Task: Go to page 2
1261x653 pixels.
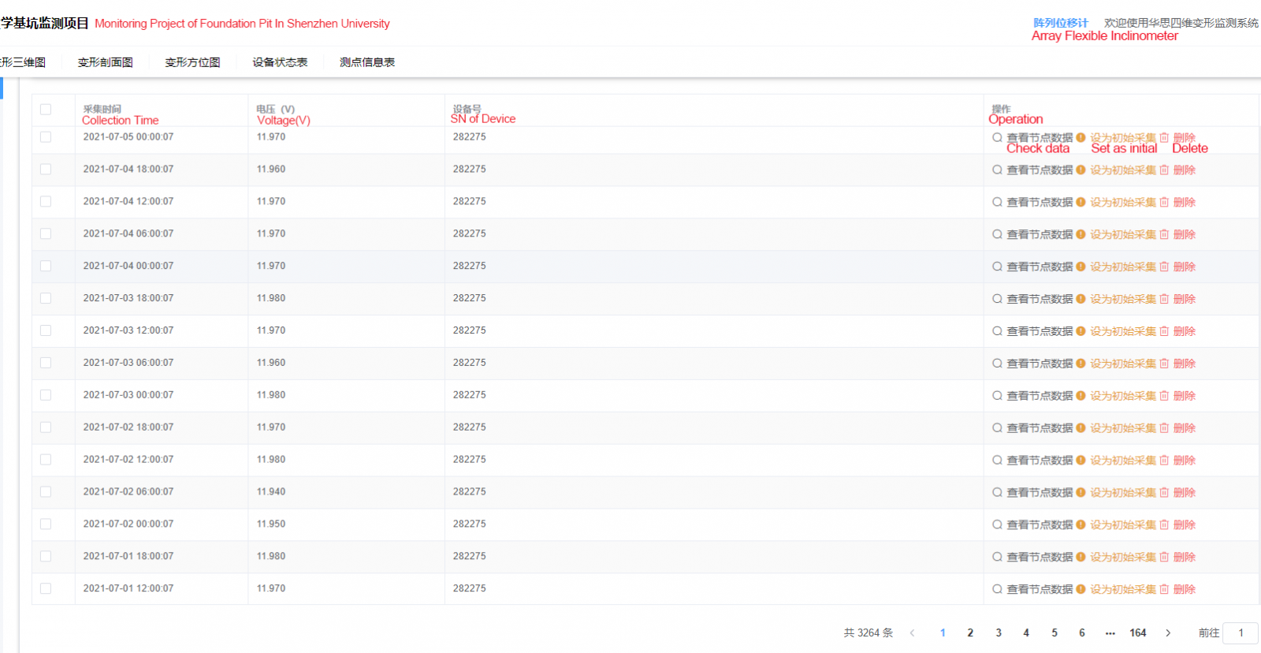Action: 970,632
